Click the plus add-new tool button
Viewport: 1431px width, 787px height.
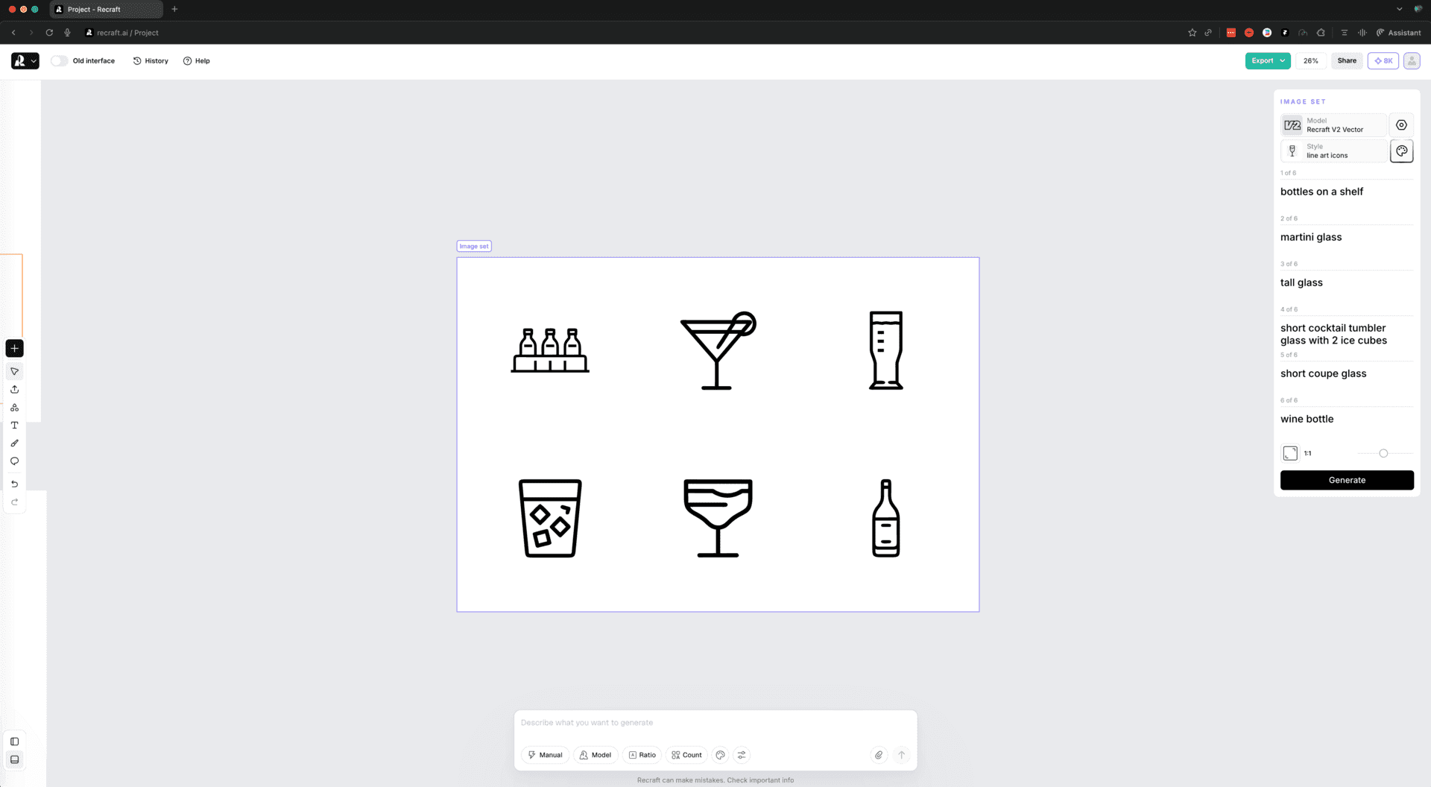click(14, 348)
